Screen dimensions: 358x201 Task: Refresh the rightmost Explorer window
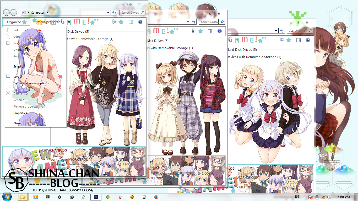pyautogui.click(x=282, y=31)
